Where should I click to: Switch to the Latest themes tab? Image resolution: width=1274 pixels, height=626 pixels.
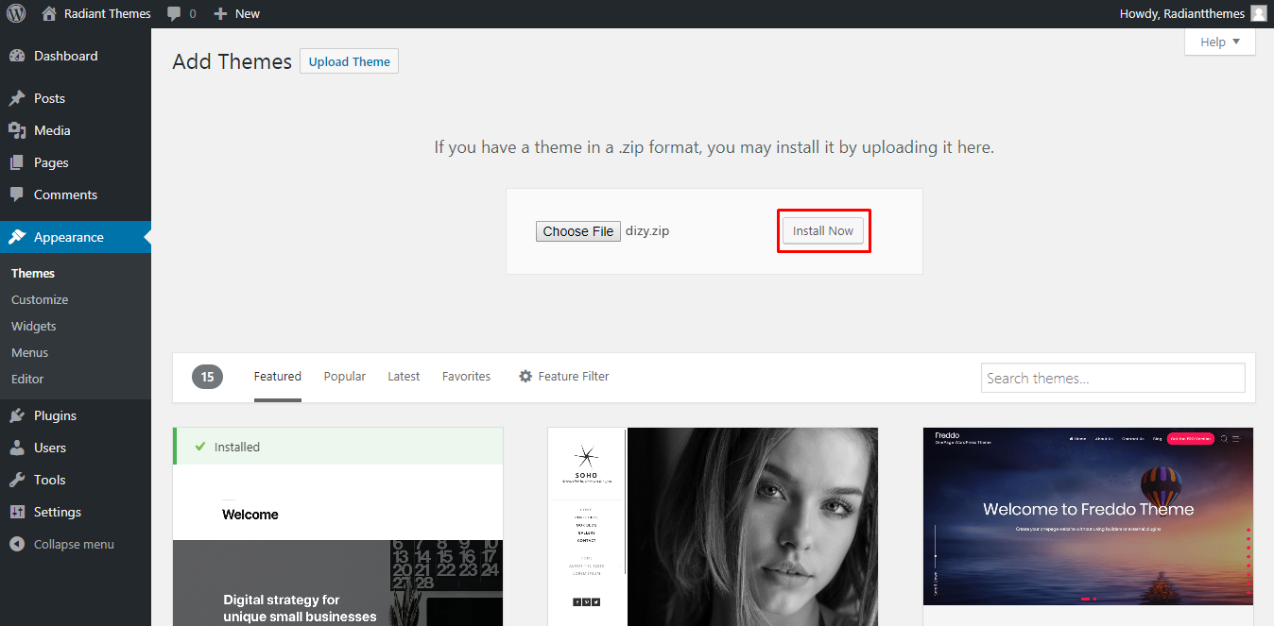[x=404, y=376]
